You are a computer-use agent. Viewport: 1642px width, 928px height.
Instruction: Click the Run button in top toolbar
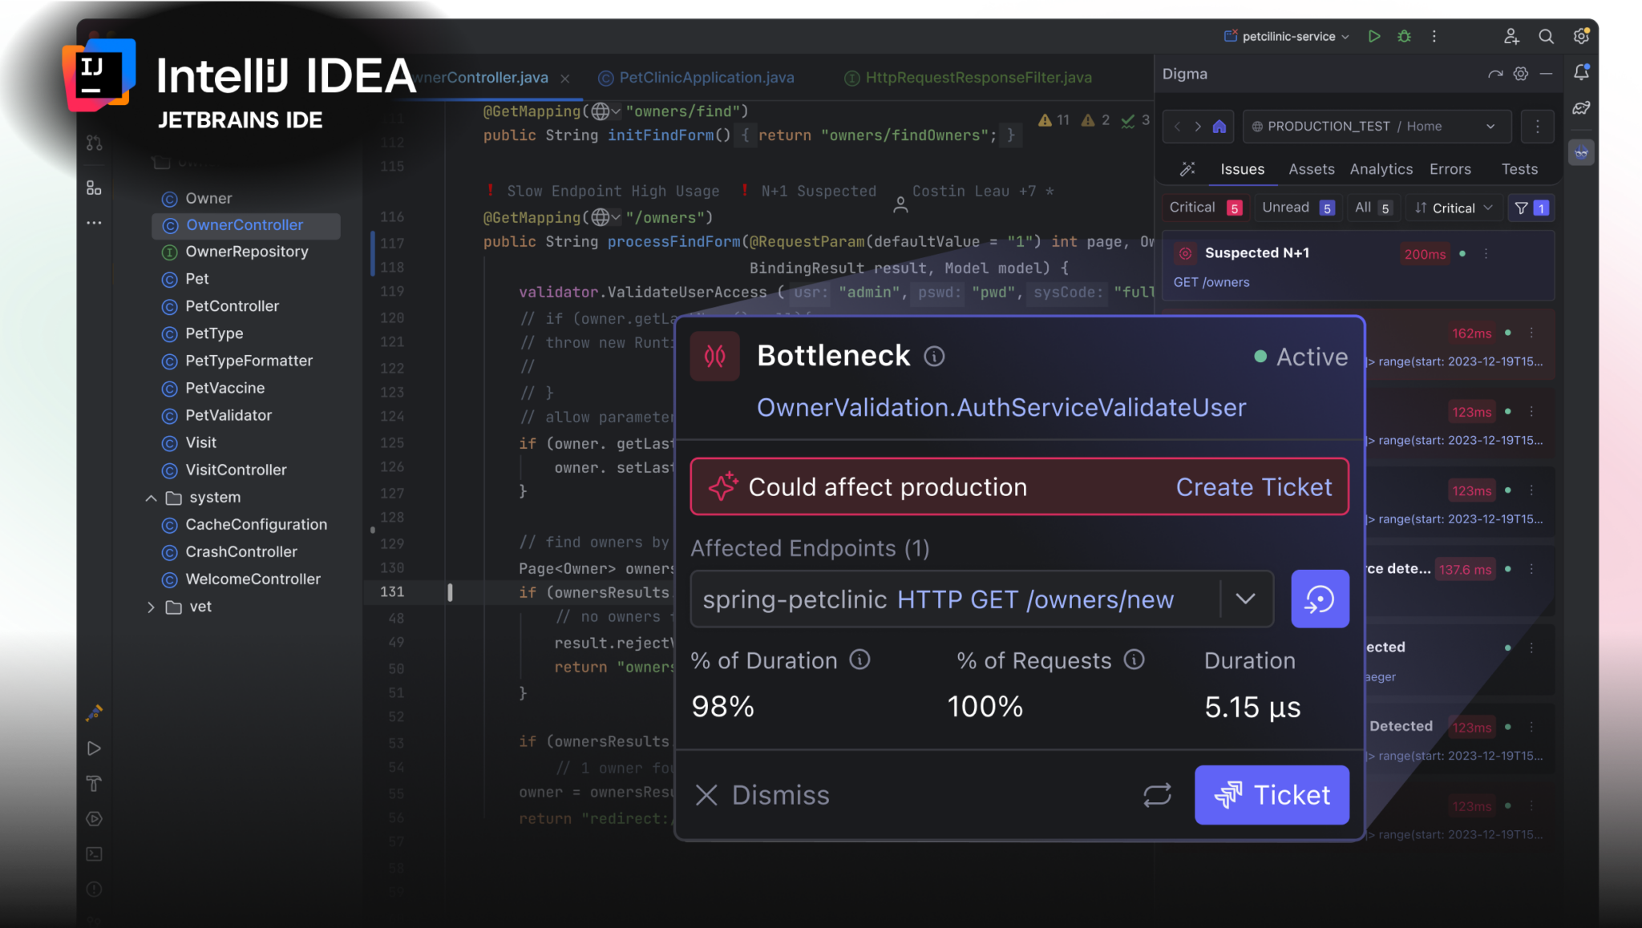(1374, 36)
